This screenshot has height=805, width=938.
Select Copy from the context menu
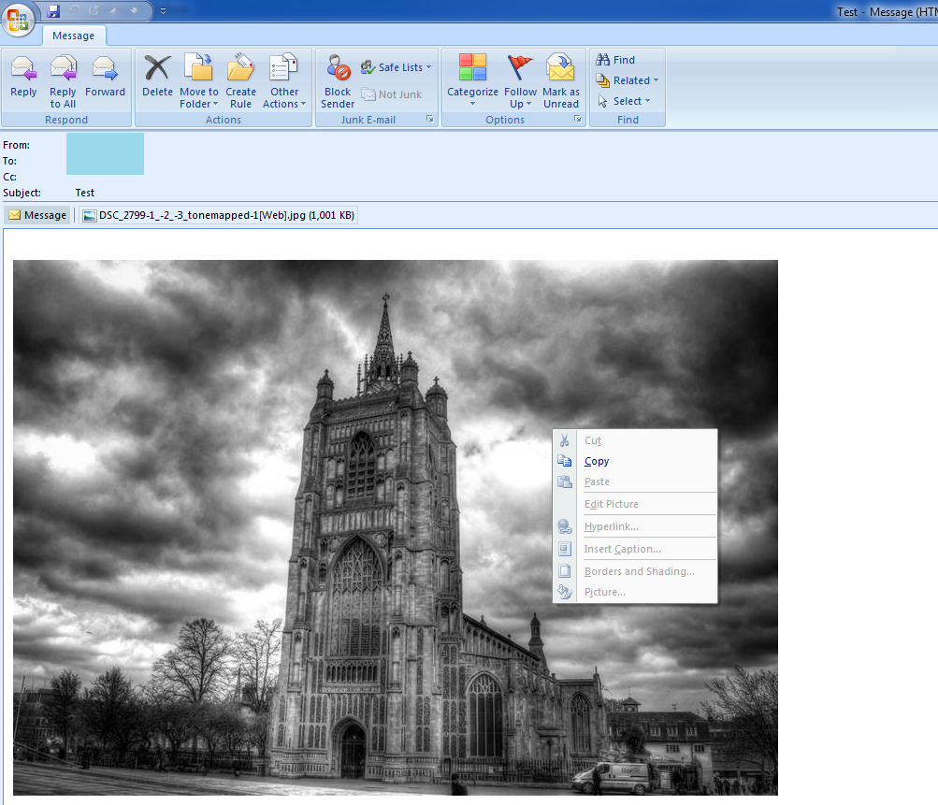(x=597, y=461)
